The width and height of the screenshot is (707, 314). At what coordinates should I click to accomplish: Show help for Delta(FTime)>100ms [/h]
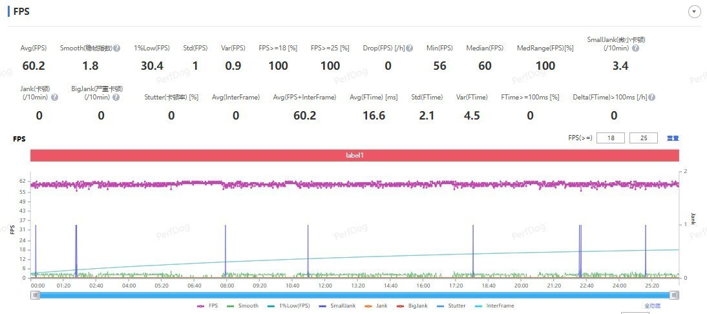click(x=652, y=97)
